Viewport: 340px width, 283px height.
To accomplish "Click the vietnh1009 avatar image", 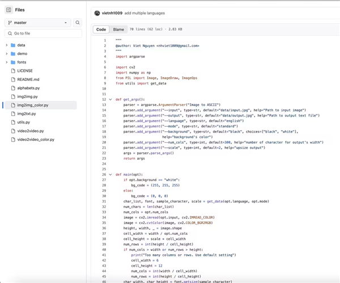I will 97,13.
